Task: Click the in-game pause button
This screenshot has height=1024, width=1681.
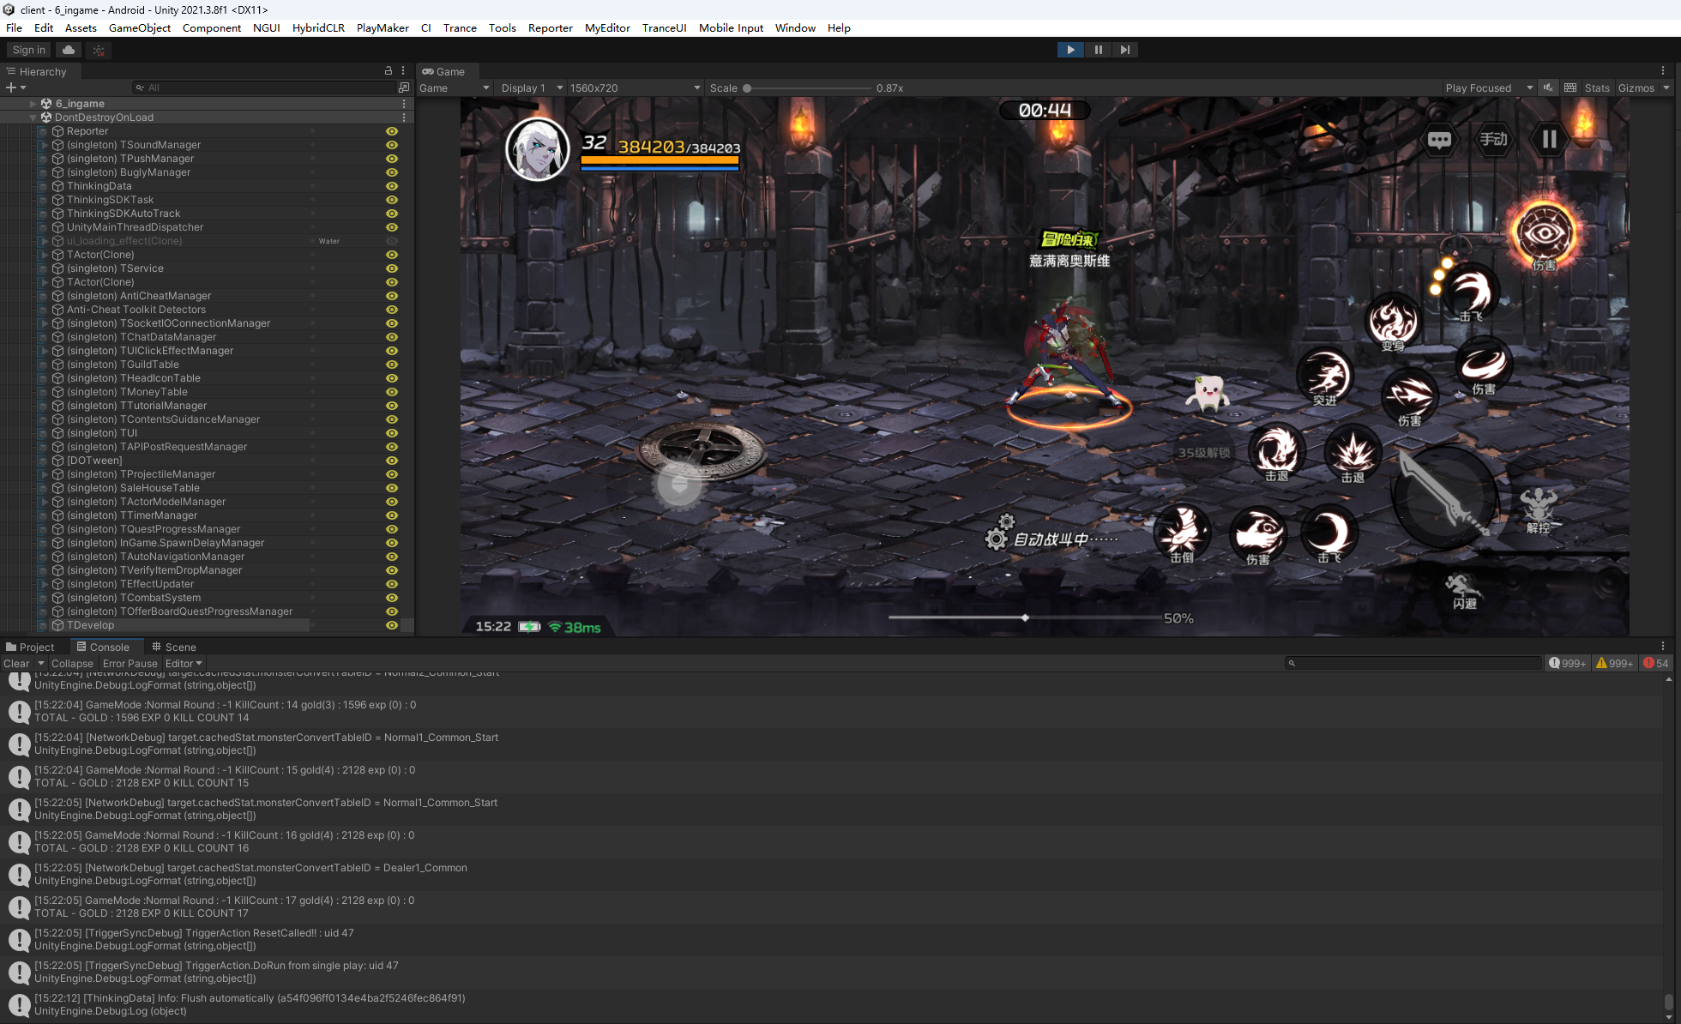Action: [1549, 139]
